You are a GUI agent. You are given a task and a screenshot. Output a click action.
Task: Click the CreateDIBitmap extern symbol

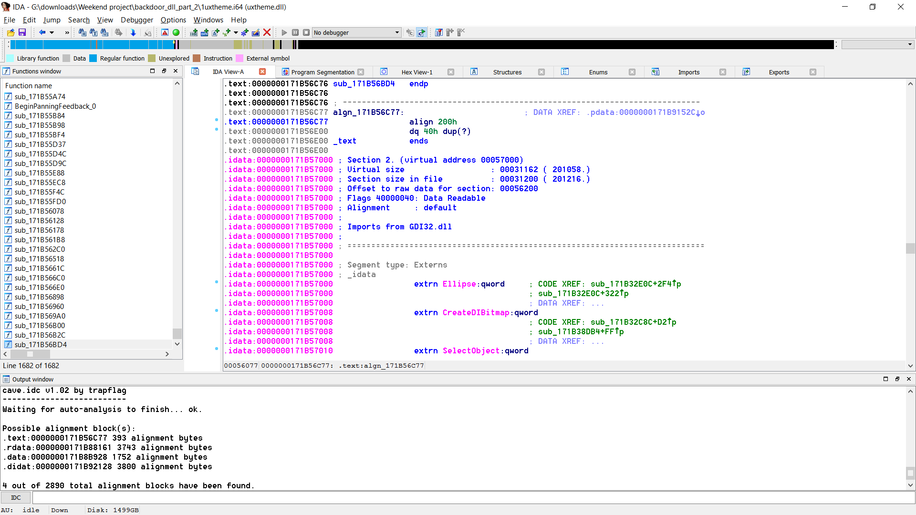[x=476, y=312]
